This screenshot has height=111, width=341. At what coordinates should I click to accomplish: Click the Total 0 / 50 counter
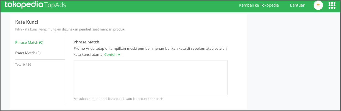click(x=23, y=65)
